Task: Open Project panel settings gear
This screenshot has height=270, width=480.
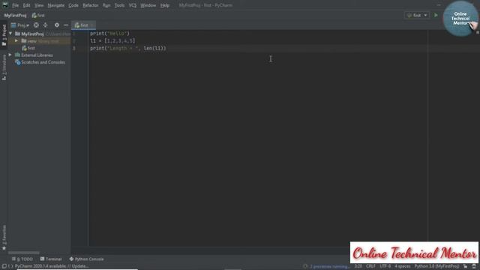Action: 57,25
